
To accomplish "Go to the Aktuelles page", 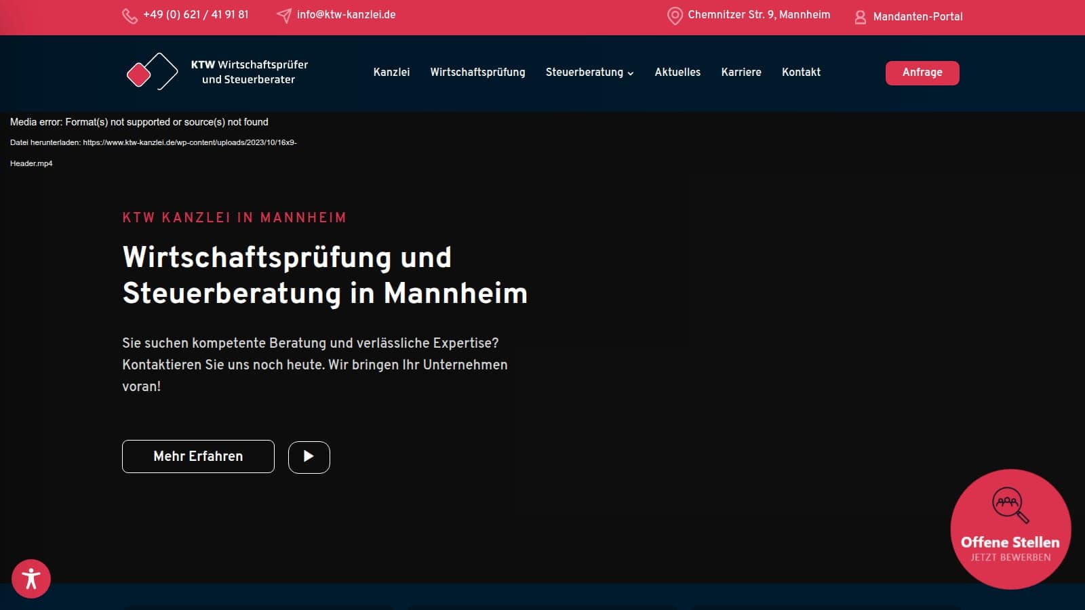I will 677,72.
